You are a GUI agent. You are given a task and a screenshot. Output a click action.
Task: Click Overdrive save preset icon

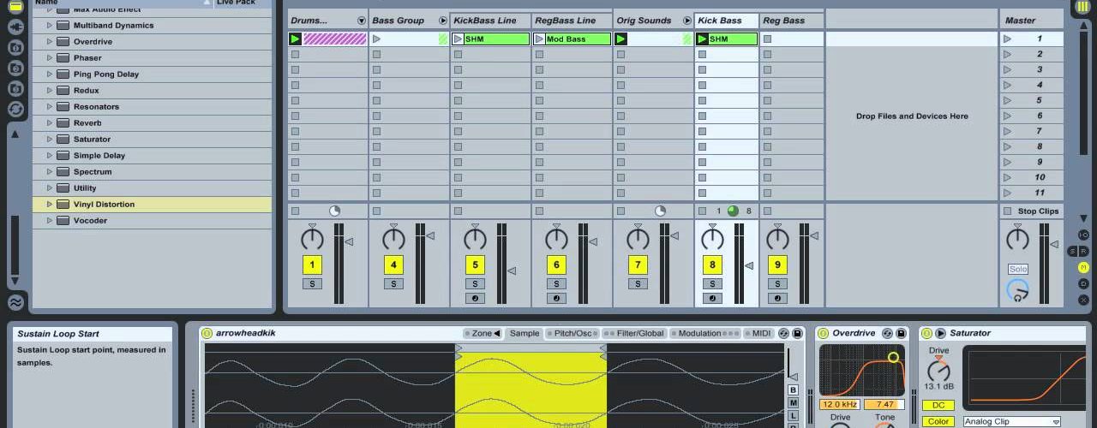pyautogui.click(x=901, y=333)
